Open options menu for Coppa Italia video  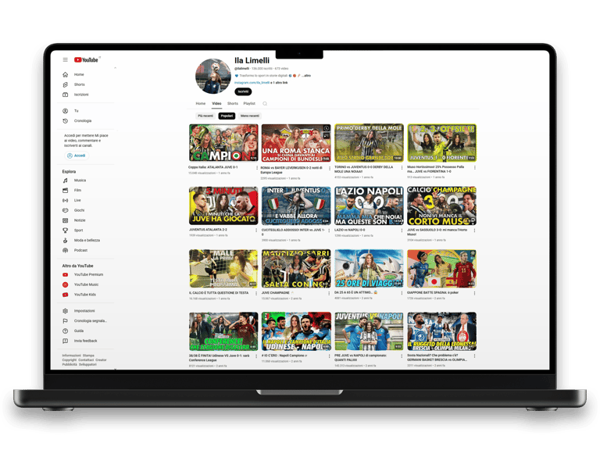pos(257,168)
